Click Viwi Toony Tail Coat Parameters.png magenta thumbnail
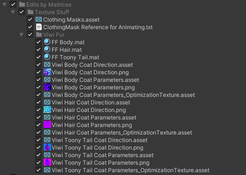The width and height of the screenshot is (246, 175). tap(47, 162)
